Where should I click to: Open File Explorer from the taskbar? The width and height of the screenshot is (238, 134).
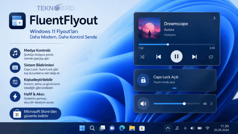(x=132, y=128)
